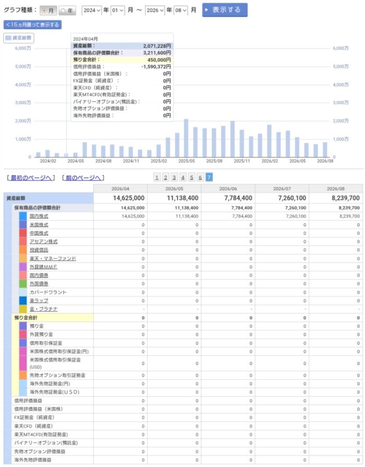Open the 楽ラップ link

tap(39, 301)
